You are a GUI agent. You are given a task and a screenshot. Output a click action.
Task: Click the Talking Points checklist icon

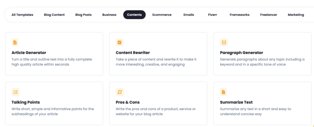pyautogui.click(x=15, y=92)
